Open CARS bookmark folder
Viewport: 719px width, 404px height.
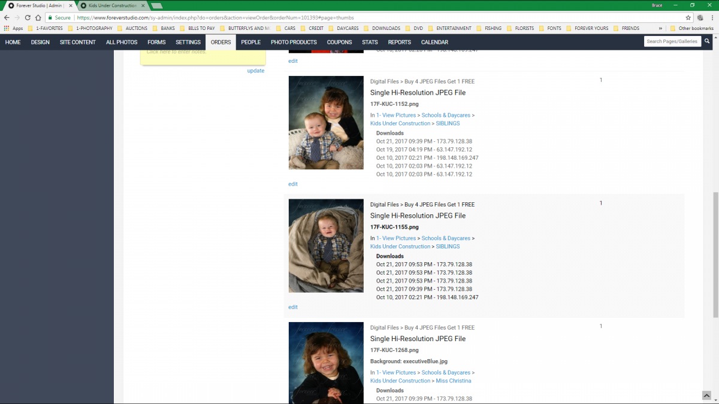click(286, 28)
